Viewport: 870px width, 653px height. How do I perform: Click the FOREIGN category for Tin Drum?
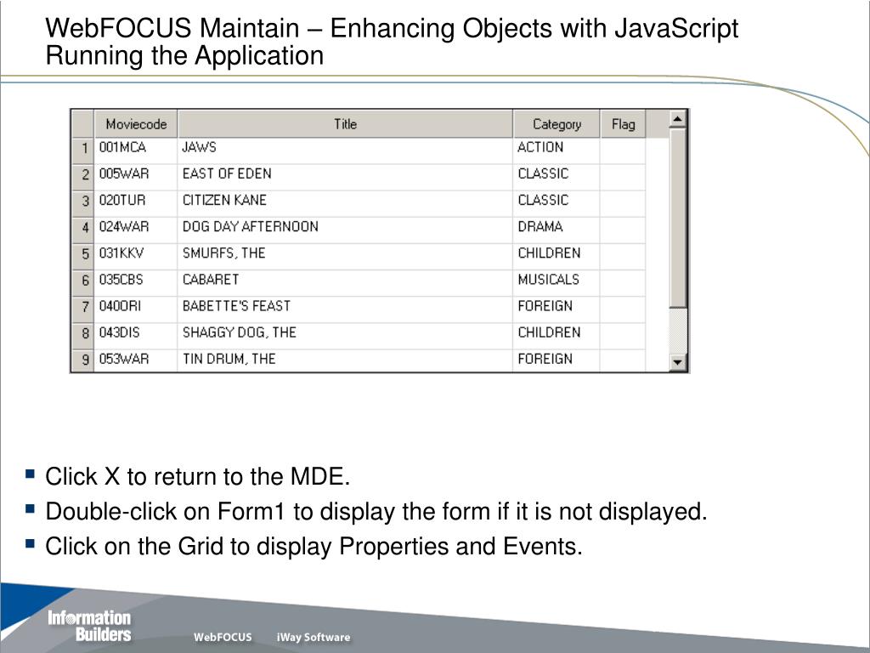pyautogui.click(x=556, y=361)
